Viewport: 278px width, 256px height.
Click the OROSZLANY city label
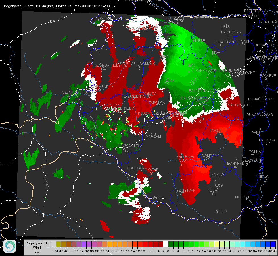click(225, 42)
